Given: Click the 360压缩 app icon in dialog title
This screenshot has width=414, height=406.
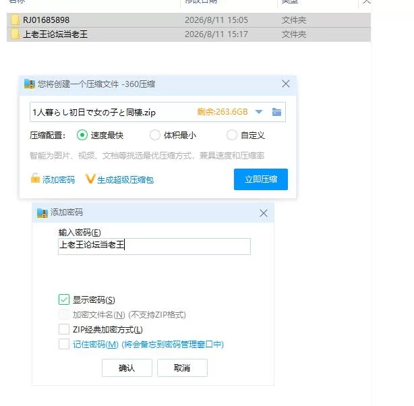Looking at the screenshot, I should [x=29, y=84].
